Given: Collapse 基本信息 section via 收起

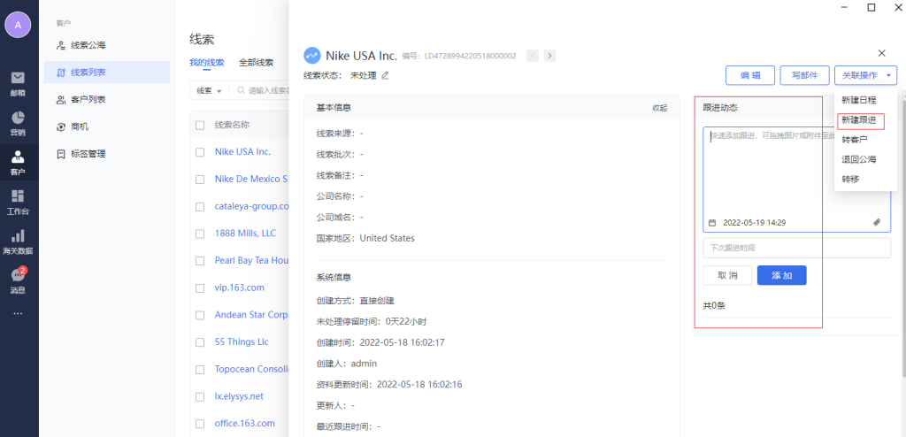Looking at the screenshot, I should 659,108.
